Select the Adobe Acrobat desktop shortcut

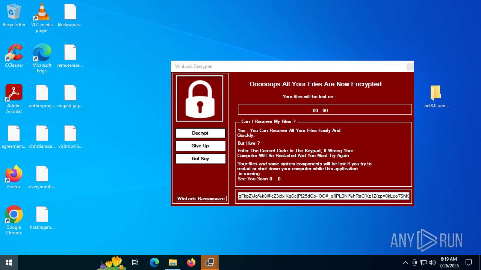[x=14, y=99]
